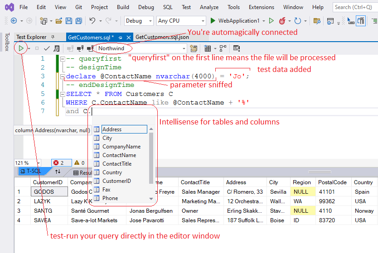
Task: Click the Save All toolbar icon
Action: (x=78, y=21)
